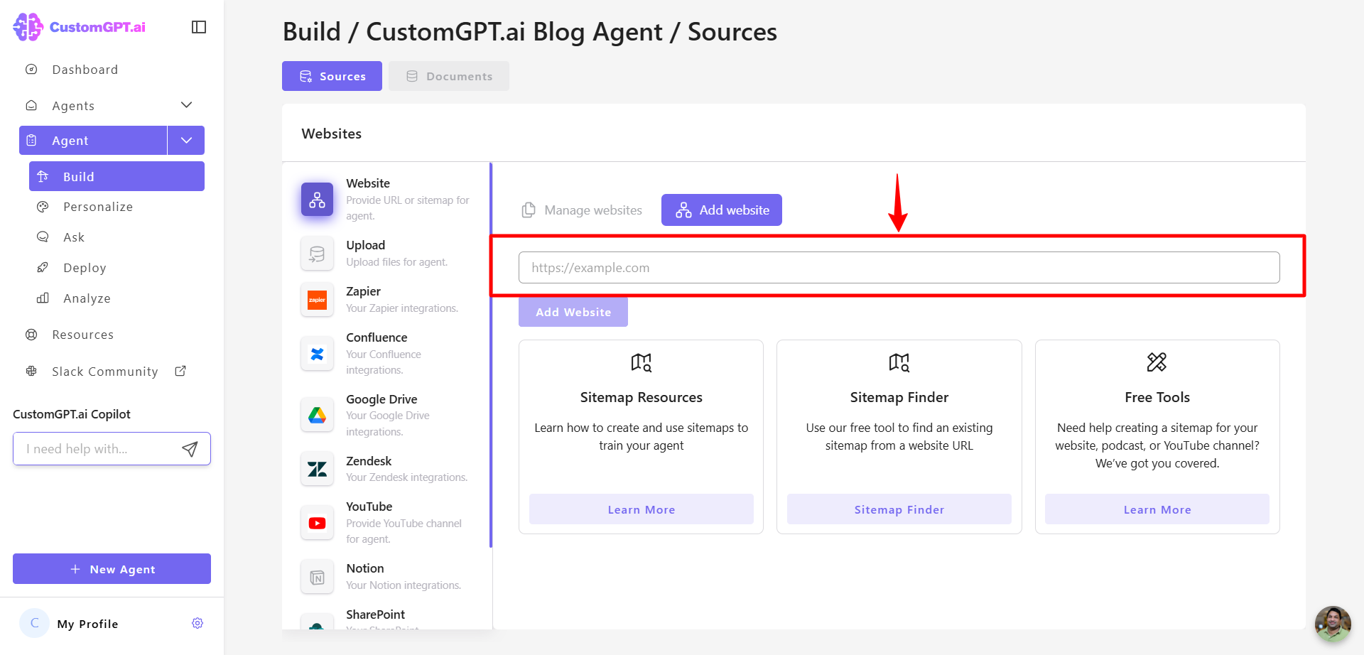1364x655 pixels.
Task: Send the Copilot message with paper plane
Action: [x=190, y=449]
